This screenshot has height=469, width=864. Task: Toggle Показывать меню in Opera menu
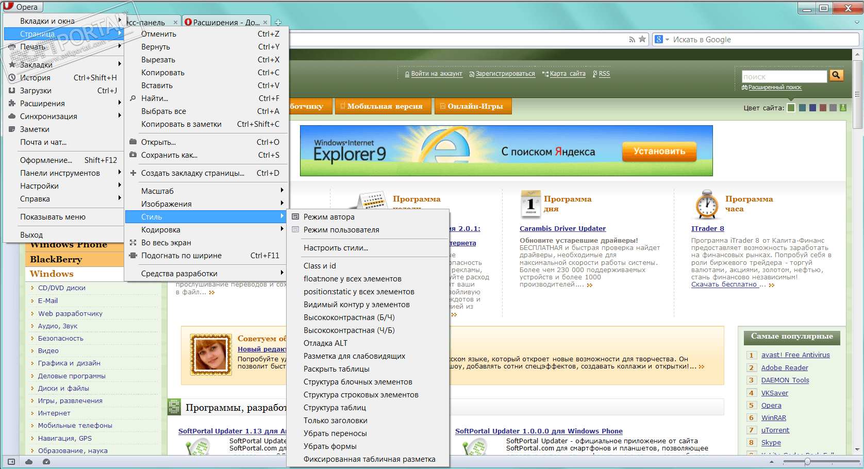[63, 217]
